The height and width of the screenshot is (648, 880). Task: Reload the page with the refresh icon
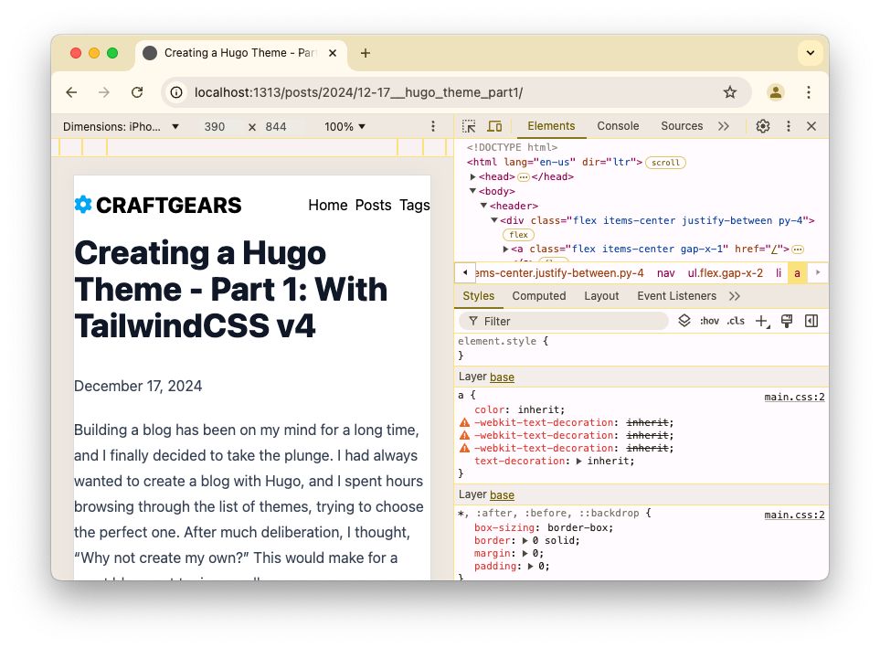point(137,92)
